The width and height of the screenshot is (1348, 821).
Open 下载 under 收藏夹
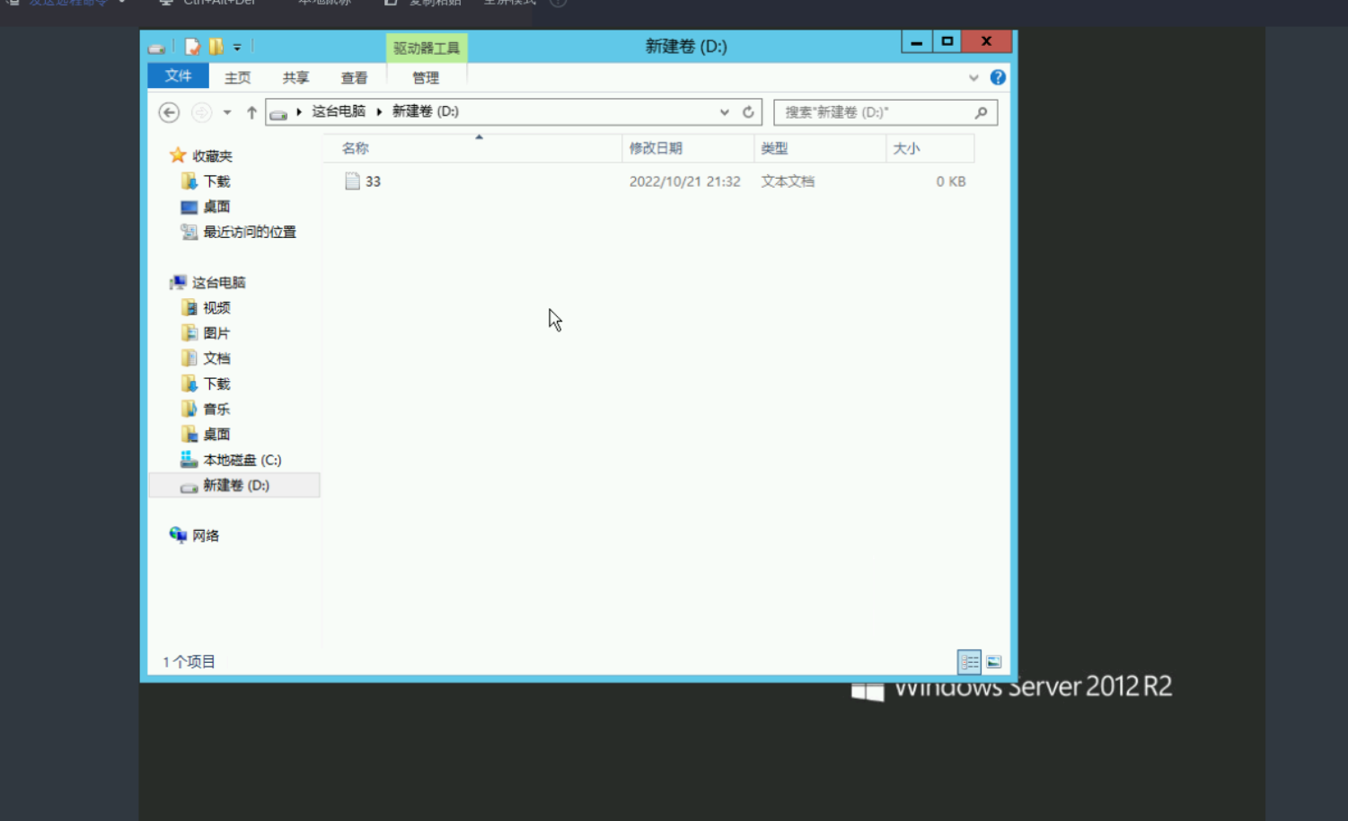point(216,181)
